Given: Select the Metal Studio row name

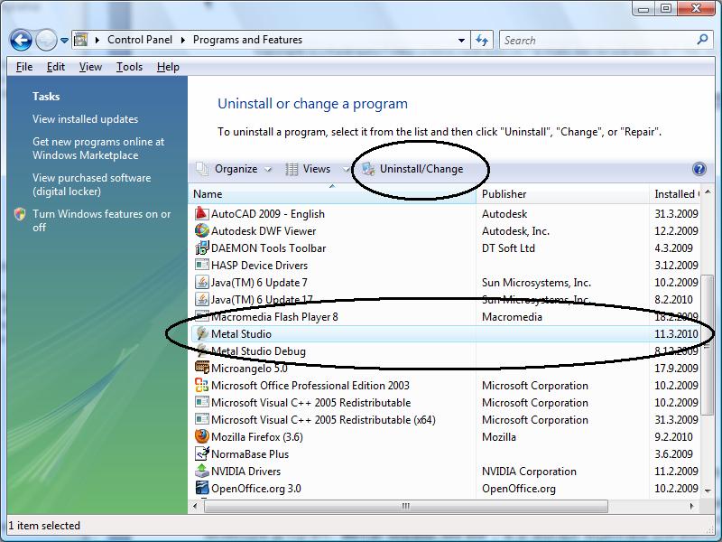Looking at the screenshot, I should 241,334.
